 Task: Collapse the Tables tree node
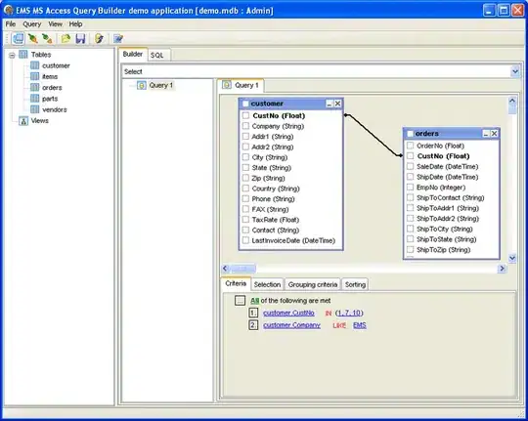(x=12, y=56)
